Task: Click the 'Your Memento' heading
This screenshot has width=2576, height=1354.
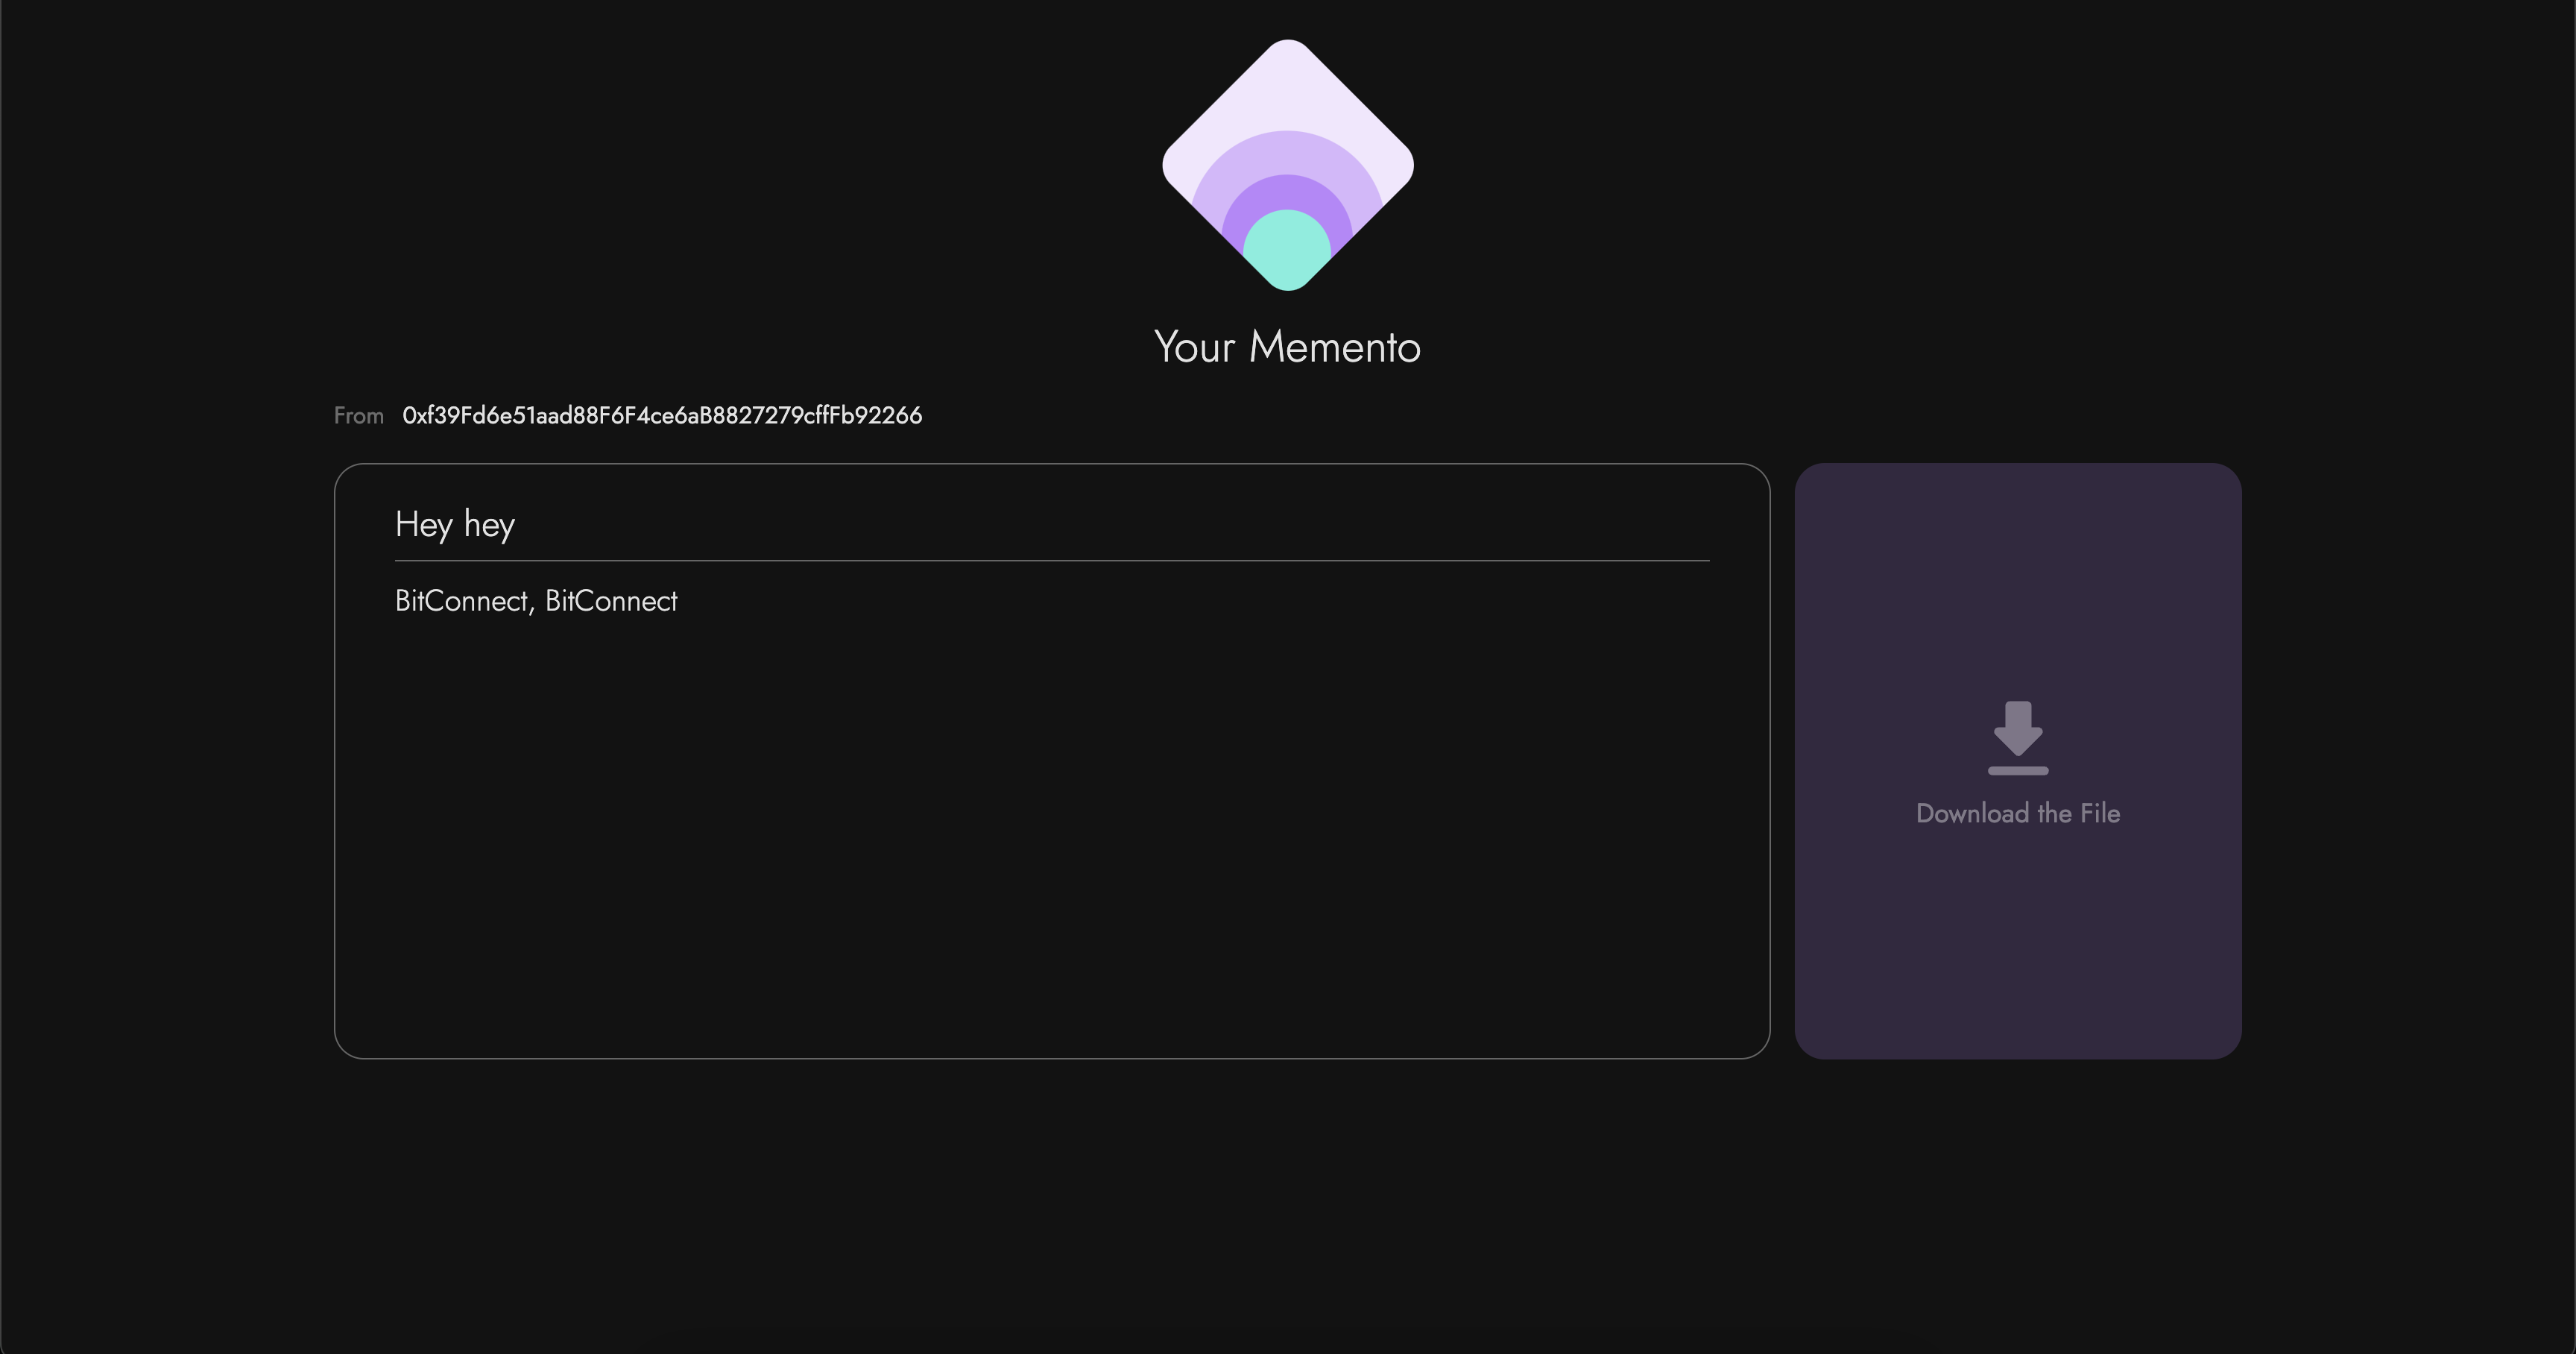Action: pyautogui.click(x=1287, y=347)
